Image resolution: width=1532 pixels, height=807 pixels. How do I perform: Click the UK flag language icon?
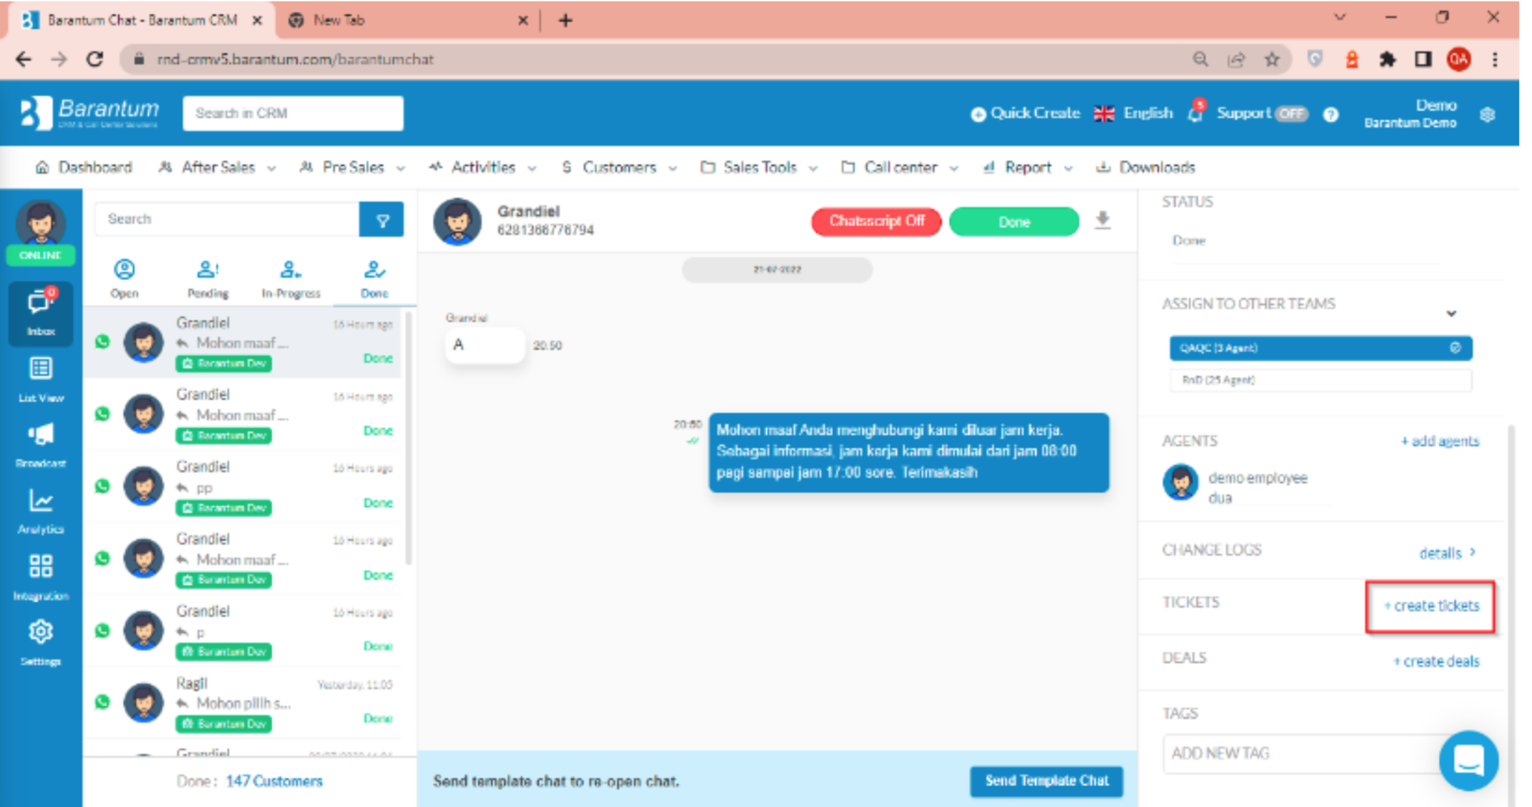point(1104,114)
